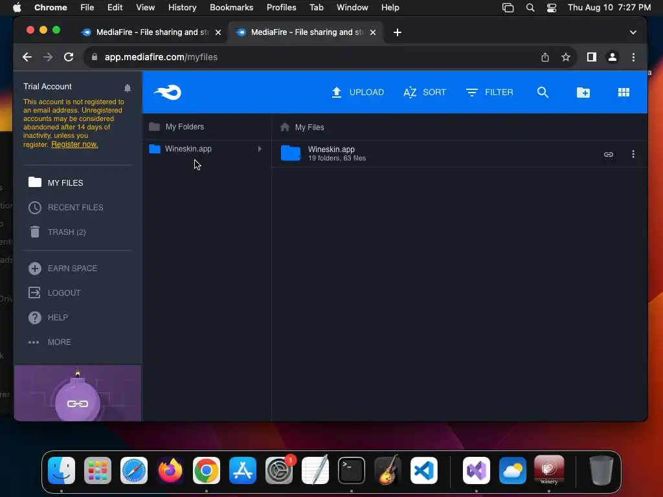
Task: Select Wineskin.app in folder tree
Action: (x=188, y=149)
